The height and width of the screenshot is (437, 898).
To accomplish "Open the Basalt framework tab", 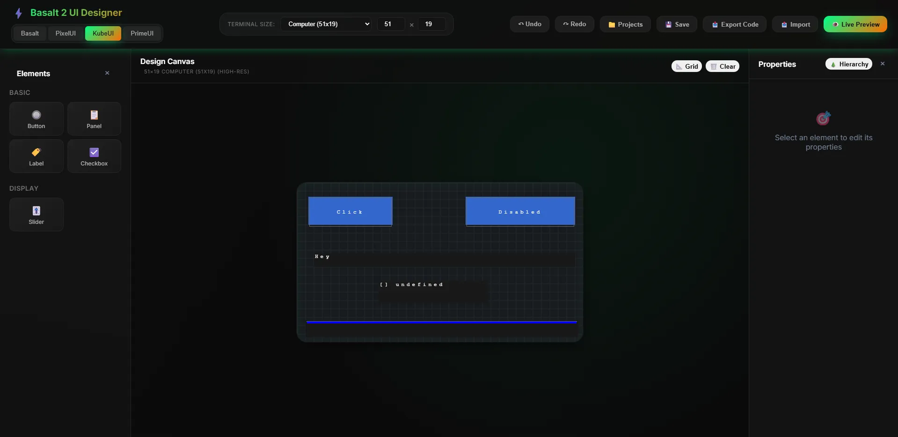I will point(30,34).
